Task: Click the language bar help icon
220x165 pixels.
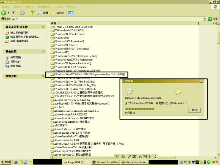Action: pos(151,156)
